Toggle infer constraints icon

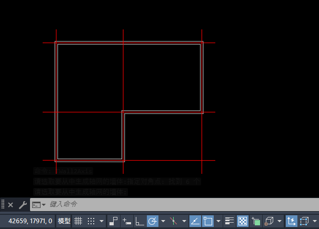click(x=114, y=221)
